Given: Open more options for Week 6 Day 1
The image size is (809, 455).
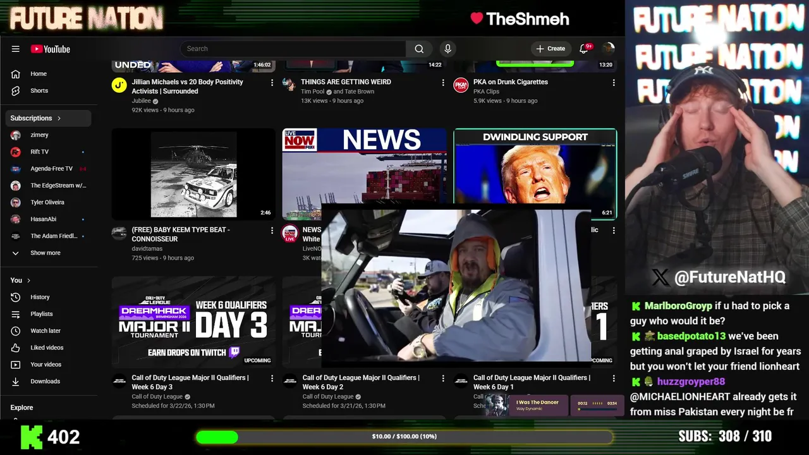Looking at the screenshot, I should click(x=614, y=379).
